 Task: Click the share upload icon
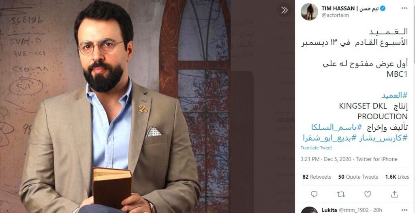coord(394,194)
